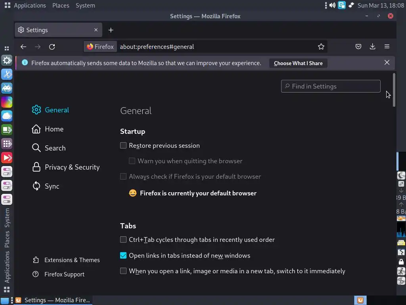The height and width of the screenshot is (305, 406).
Task: Open the Sync settings category
Action: coord(46,186)
